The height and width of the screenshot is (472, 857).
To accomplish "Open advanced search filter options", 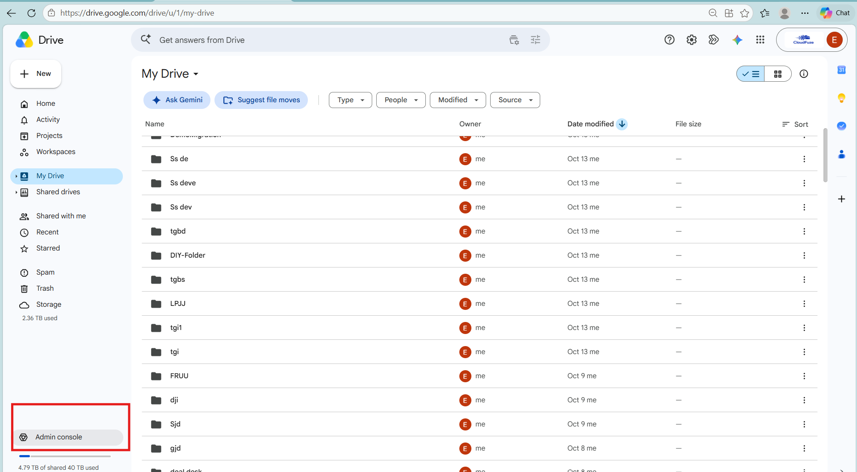I will click(x=535, y=40).
